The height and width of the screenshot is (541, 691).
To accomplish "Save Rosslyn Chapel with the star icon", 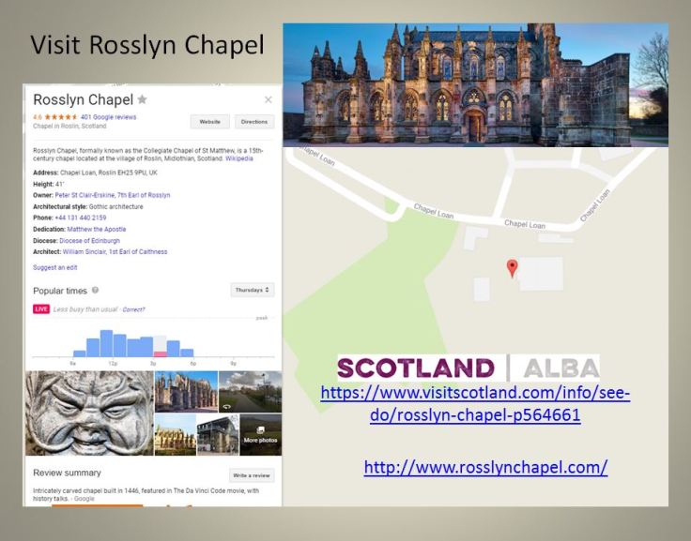I will (142, 99).
